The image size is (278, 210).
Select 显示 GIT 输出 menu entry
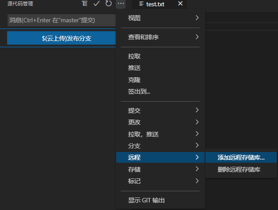[160, 200]
